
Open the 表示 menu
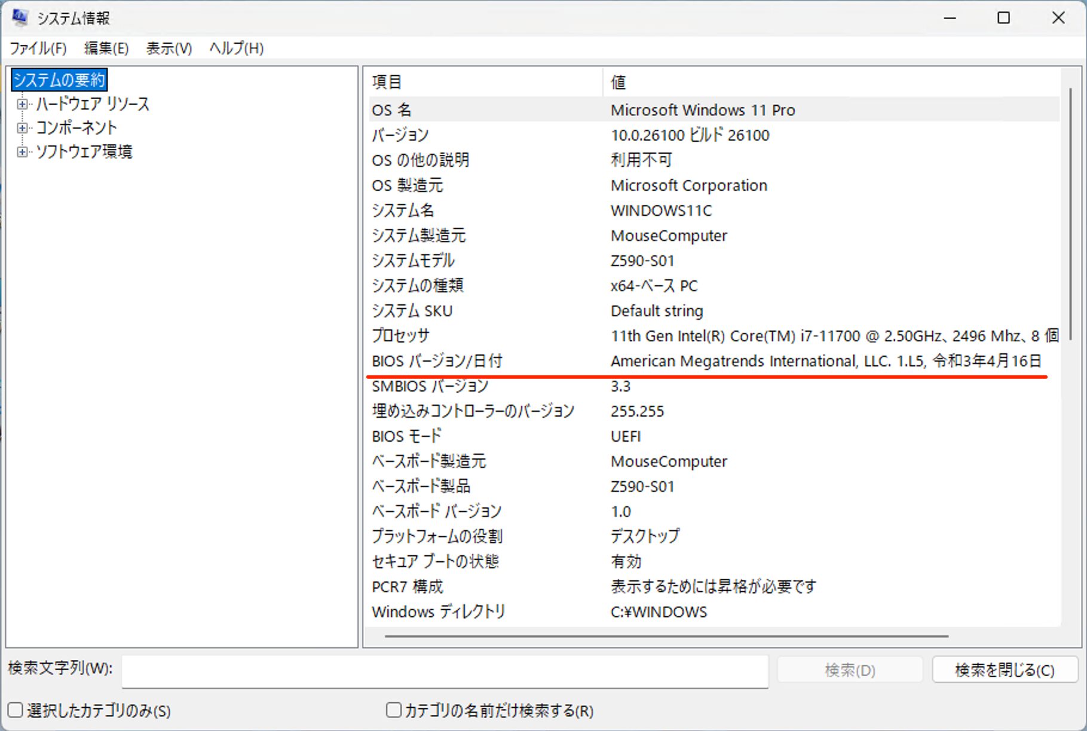(x=169, y=48)
